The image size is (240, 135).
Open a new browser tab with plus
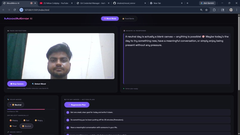(187, 3)
